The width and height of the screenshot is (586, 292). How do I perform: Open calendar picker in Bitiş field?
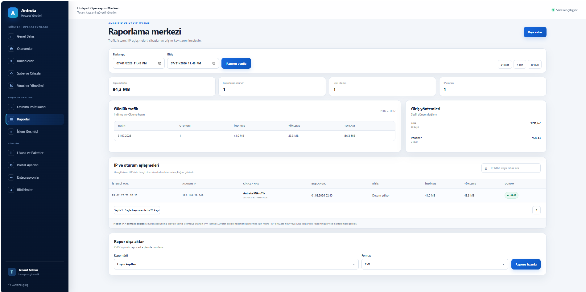(x=214, y=63)
